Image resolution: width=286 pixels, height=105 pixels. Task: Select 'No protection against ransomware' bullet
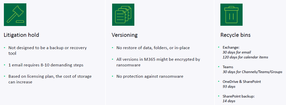tap(150, 76)
